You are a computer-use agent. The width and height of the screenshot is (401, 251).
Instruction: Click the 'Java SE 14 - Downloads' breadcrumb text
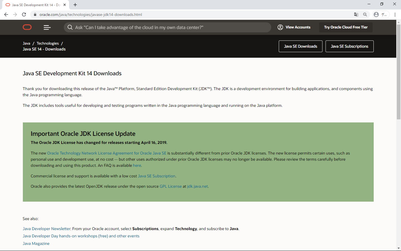click(x=44, y=49)
